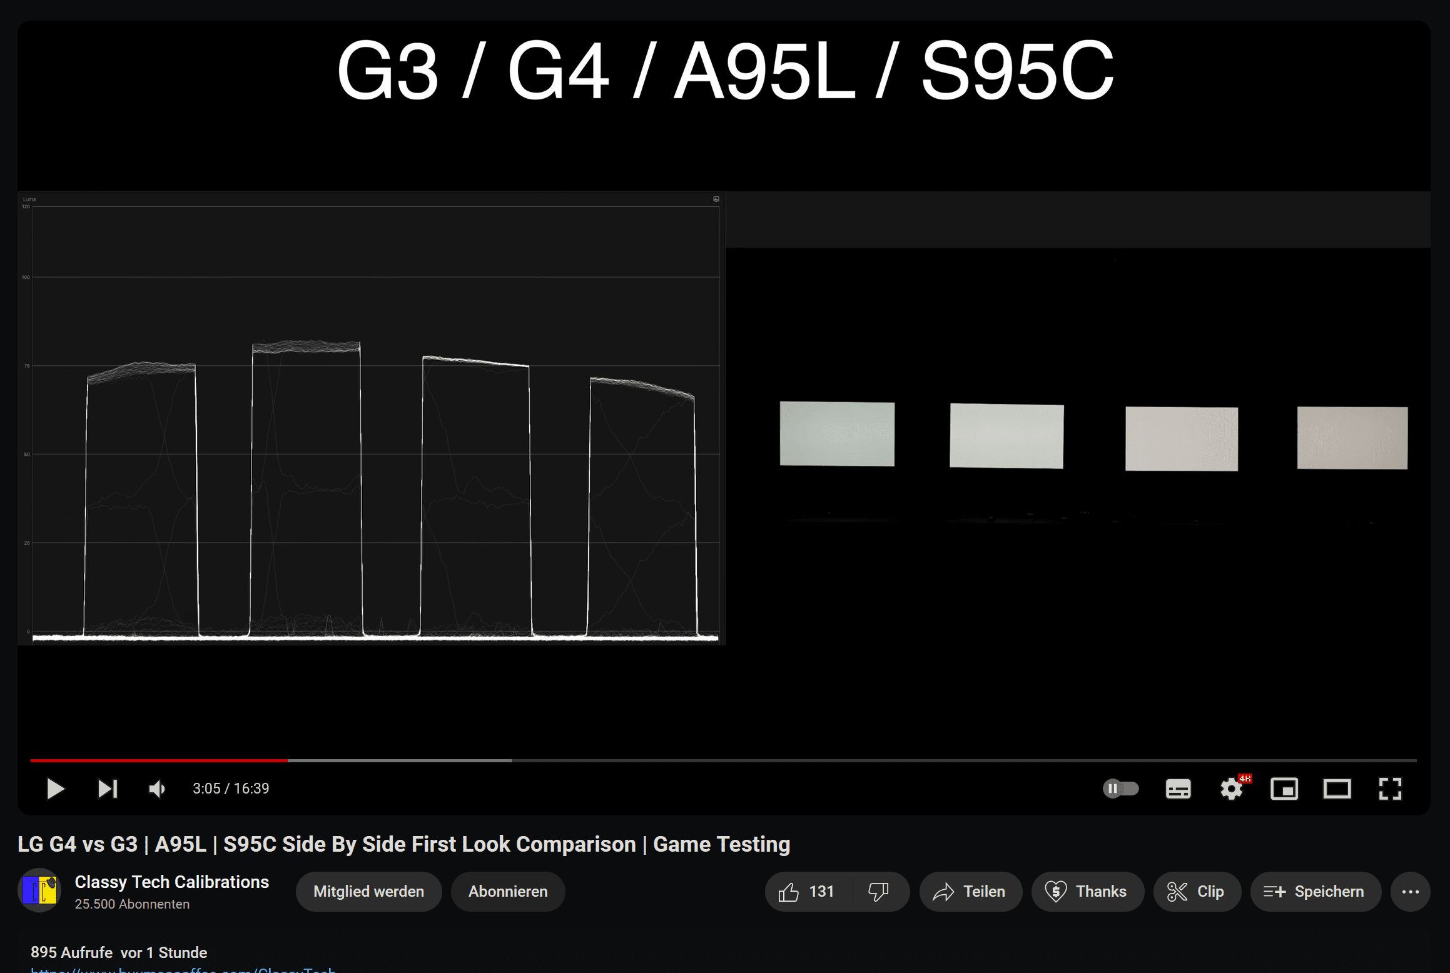Open the video settings gear
Viewport: 1450px width, 973px height.
[1232, 789]
